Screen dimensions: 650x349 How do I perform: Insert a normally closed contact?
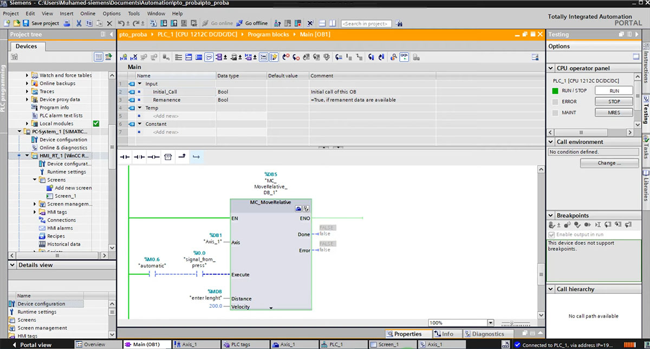[139, 157]
